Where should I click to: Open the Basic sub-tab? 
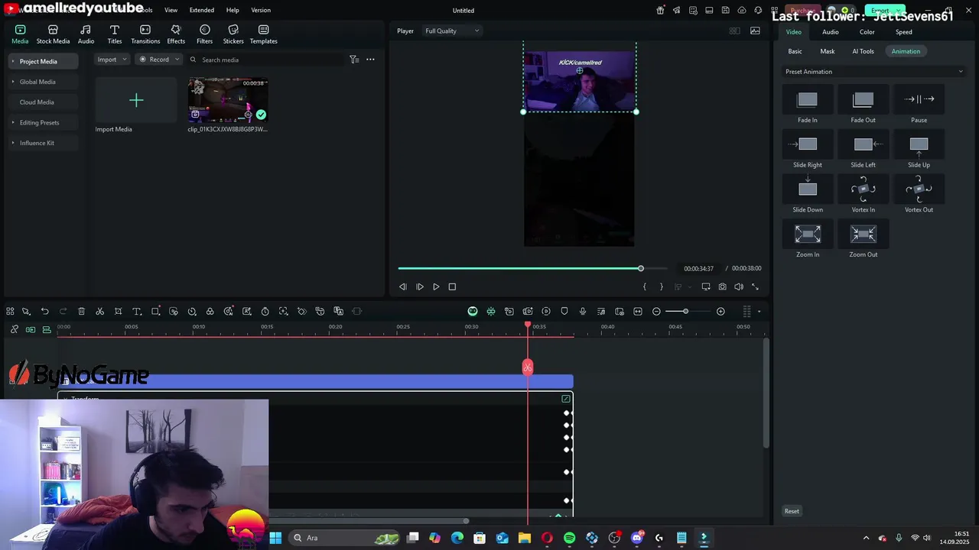[795, 51]
